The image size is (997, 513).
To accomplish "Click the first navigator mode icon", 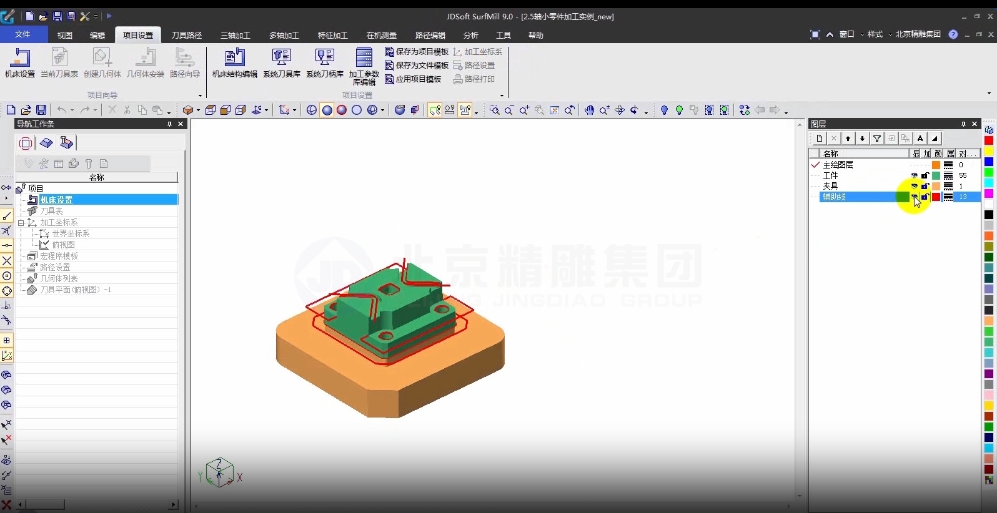I will [26, 143].
